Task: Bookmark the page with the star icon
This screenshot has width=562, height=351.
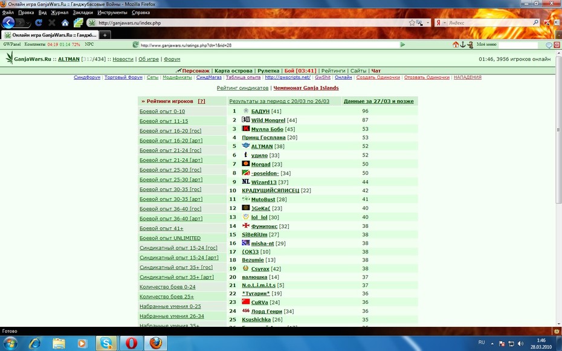Action: (412, 22)
